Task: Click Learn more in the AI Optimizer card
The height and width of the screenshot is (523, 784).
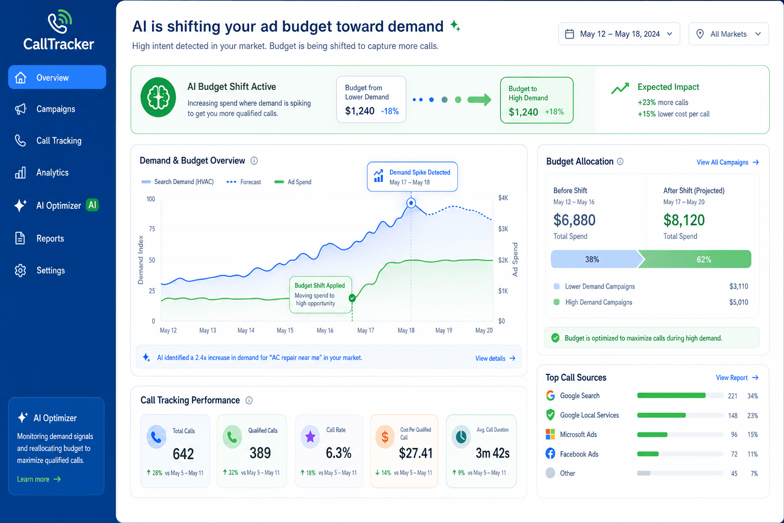Action: pos(39,479)
